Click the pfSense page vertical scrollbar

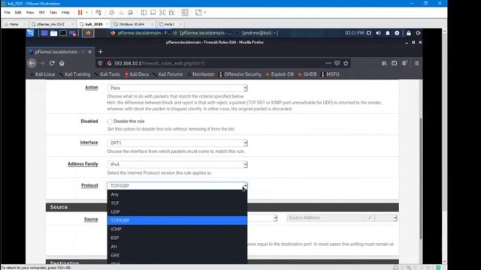click(x=421, y=178)
